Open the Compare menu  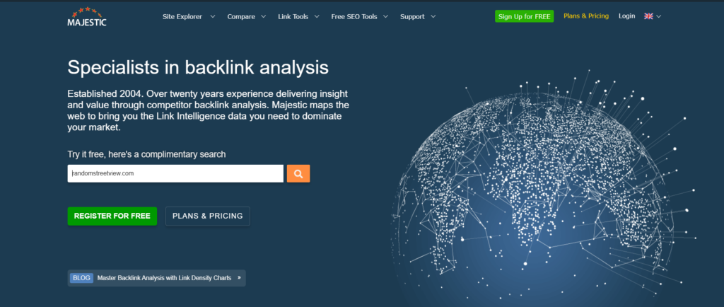point(241,16)
